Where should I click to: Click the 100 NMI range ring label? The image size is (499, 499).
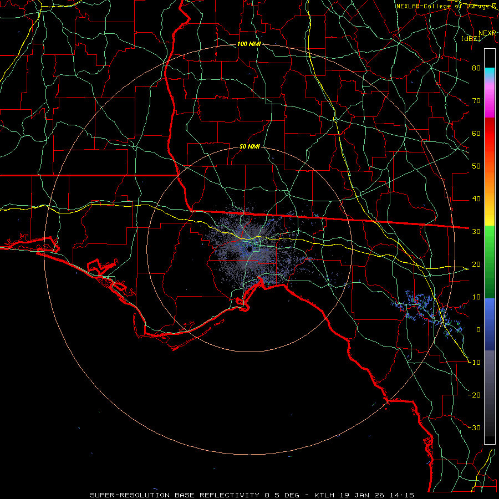pos(249,44)
